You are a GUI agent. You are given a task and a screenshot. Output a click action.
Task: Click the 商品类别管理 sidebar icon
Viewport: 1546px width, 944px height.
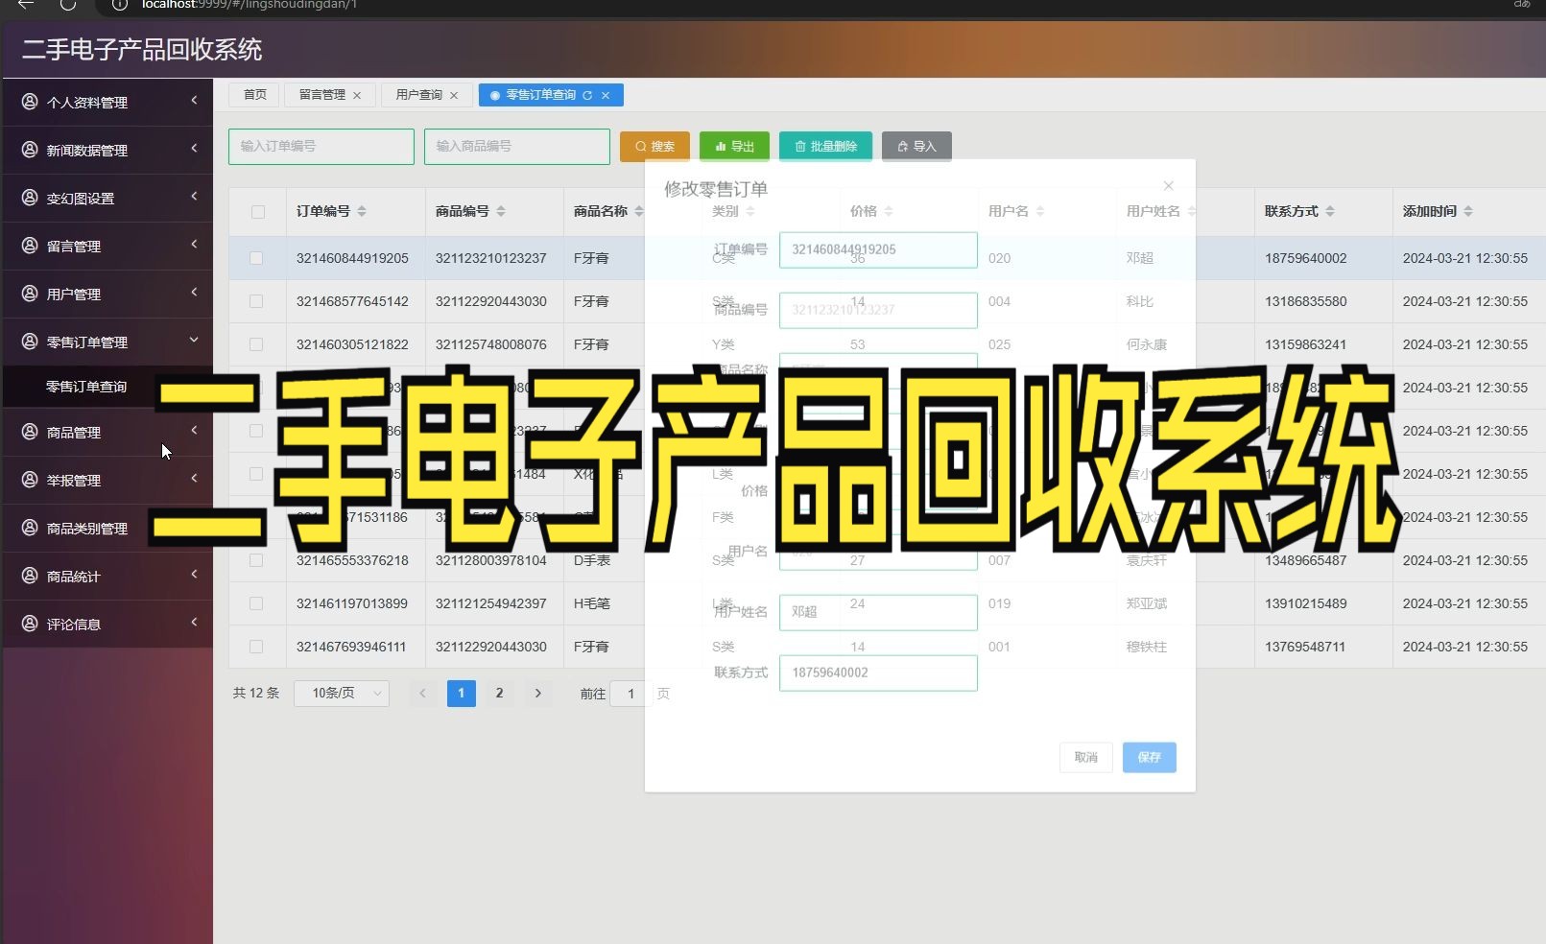30,528
